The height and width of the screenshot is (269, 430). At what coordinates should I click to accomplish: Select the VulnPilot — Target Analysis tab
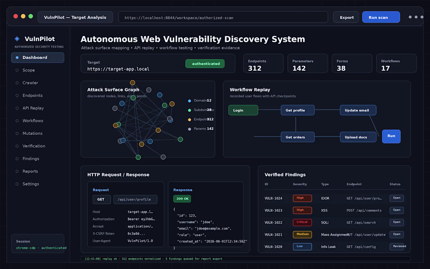point(75,17)
